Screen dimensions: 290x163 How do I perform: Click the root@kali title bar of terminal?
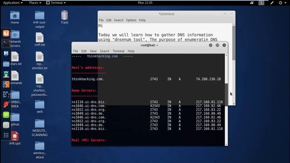click(149, 45)
